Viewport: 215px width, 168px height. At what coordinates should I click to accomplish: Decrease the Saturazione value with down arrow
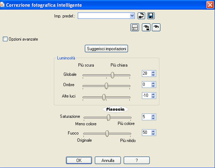153,119
